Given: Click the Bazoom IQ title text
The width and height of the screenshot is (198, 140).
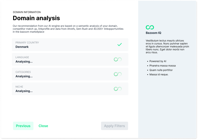Looking at the screenshot, I should coord(153,33).
